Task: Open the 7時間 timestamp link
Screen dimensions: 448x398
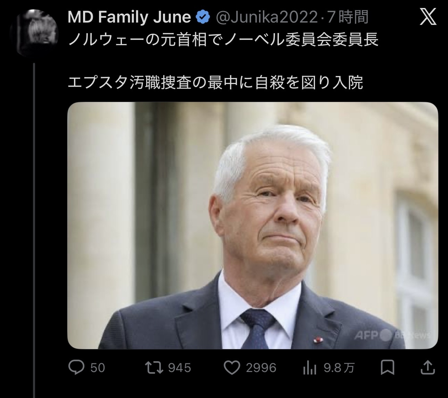Action: (347, 17)
